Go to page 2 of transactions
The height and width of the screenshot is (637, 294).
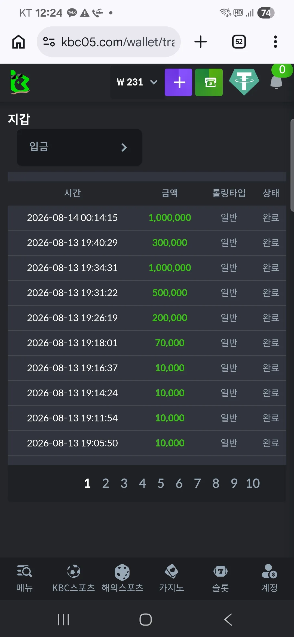click(x=106, y=483)
